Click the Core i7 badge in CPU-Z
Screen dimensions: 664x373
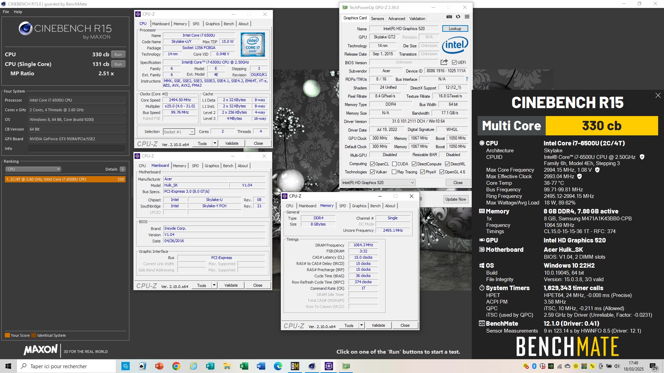tap(253, 45)
